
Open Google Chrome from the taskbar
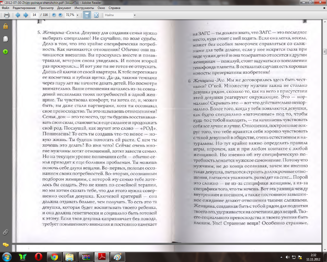pyautogui.click(x=54, y=257)
